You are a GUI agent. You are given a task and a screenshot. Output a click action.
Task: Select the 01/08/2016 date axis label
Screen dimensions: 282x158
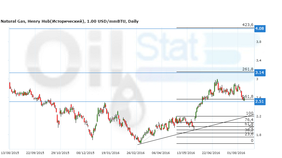pos(236,153)
